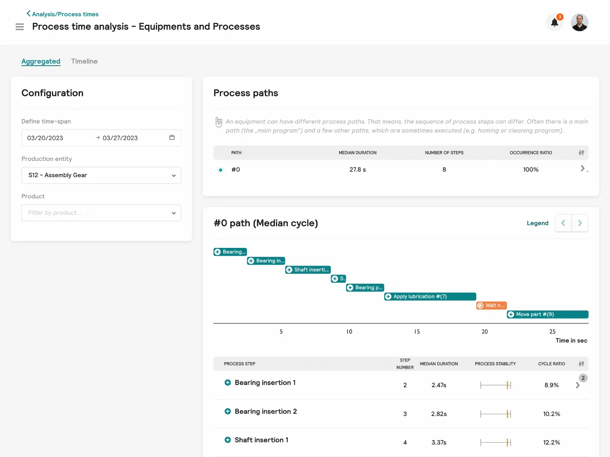Click the calendar icon in time-span field
Viewport: 610px width, 457px height.
click(x=172, y=137)
